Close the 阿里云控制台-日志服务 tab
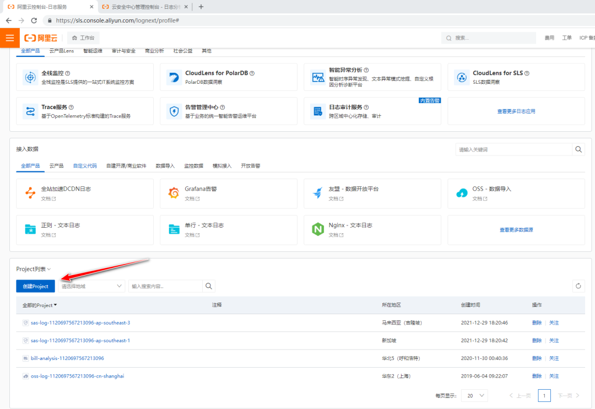 pos(91,7)
